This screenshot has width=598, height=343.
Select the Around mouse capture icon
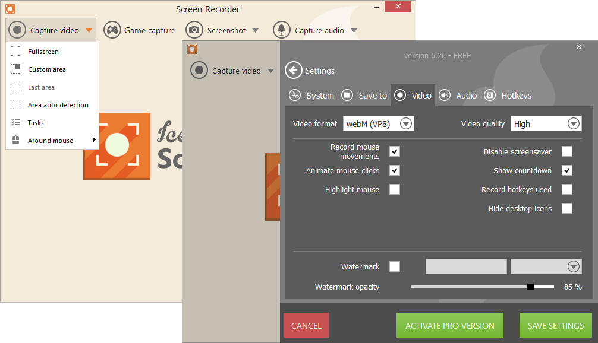(15, 140)
